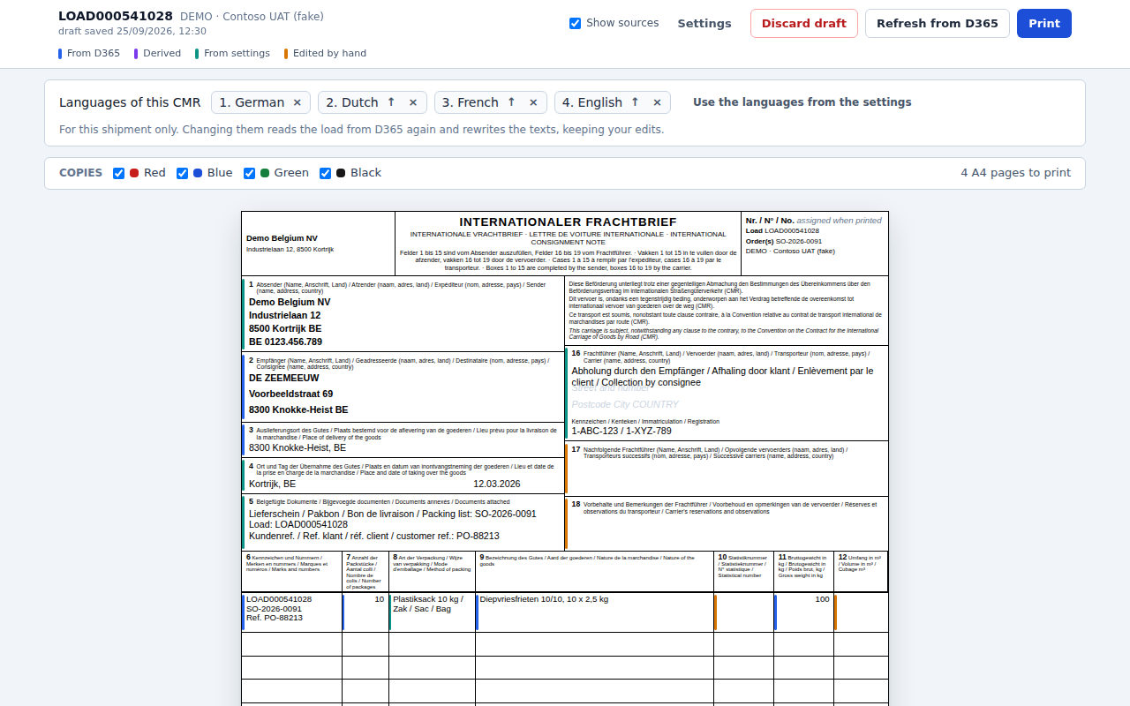Click Kortrijk, BE in box 4
This screenshot has width=1130, height=706.
273,484
